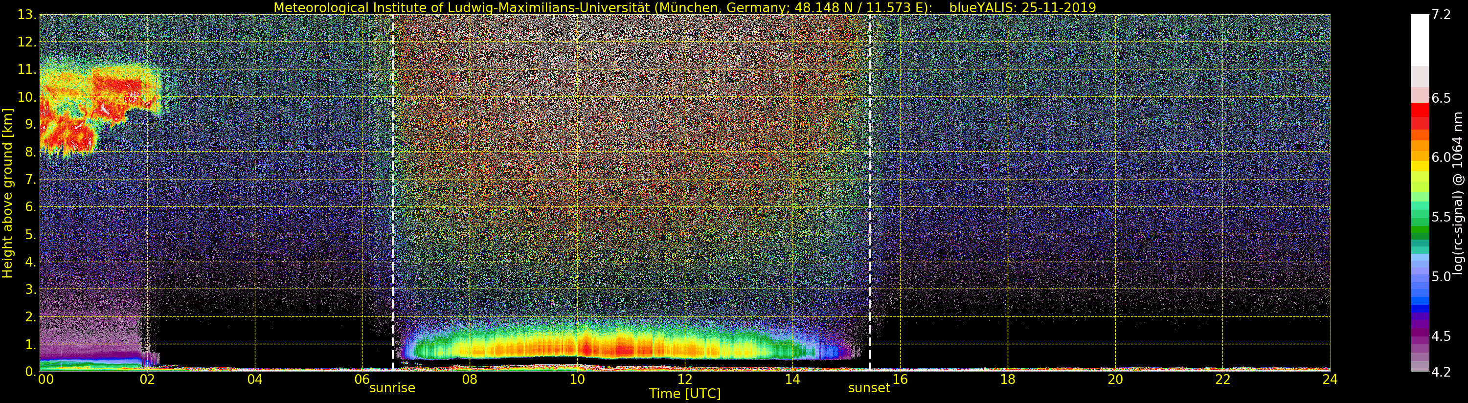
Task: Click time axis tick label '02'
Action: [147, 380]
